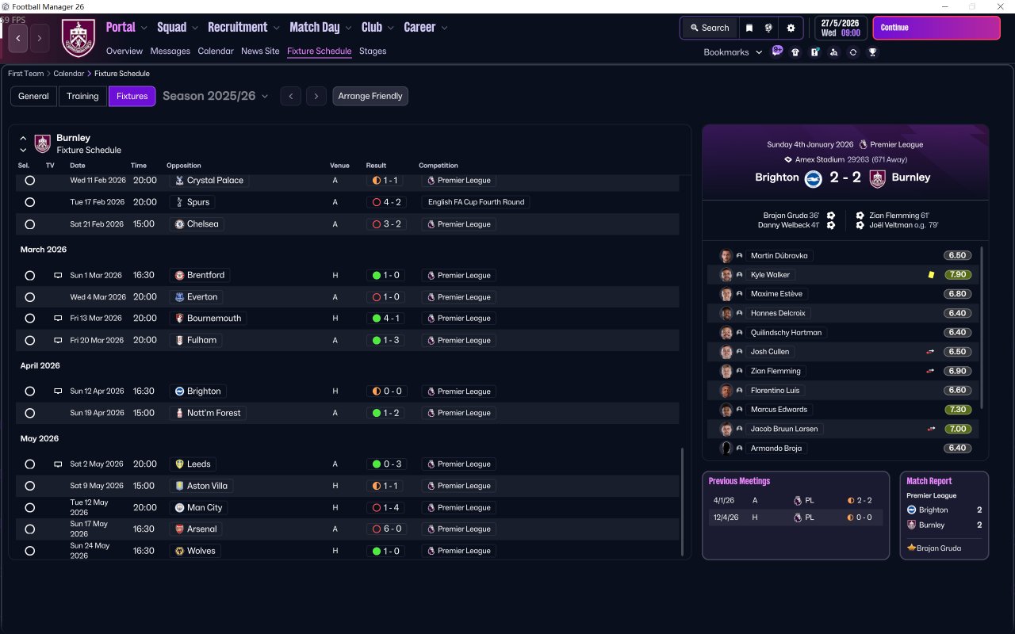
Task: Expand the Bookmarks dropdown
Action: pos(733,52)
